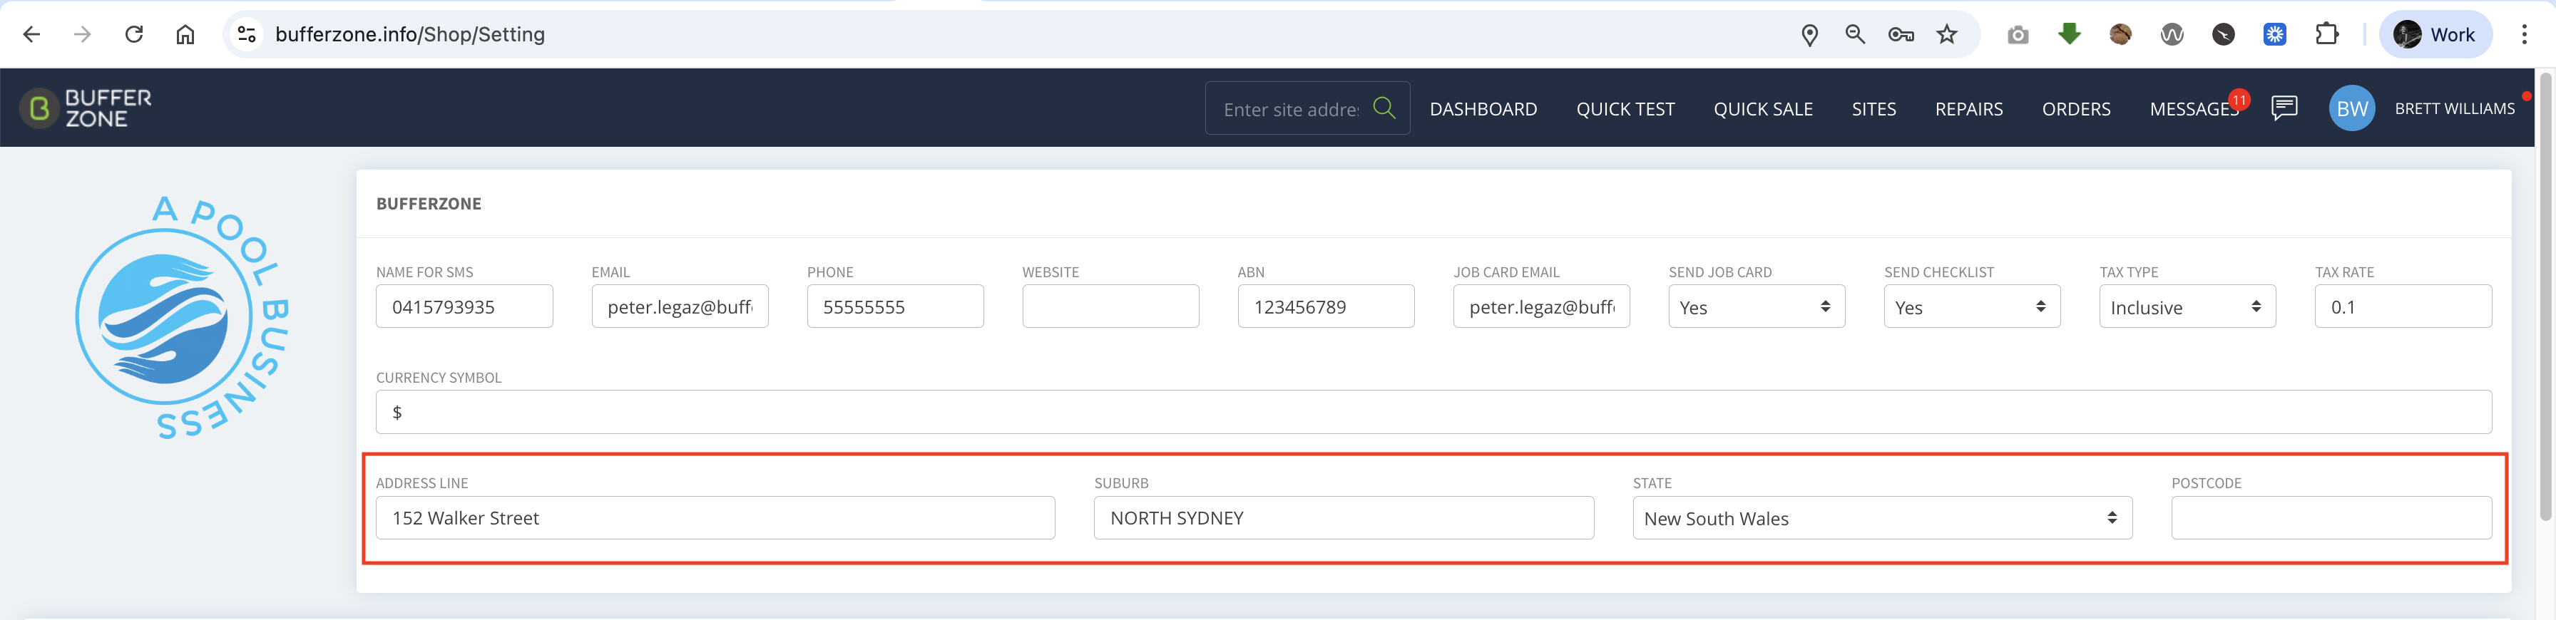Open the password key icon in address bar
Image resolution: width=2556 pixels, height=620 pixels.
[x=1900, y=35]
